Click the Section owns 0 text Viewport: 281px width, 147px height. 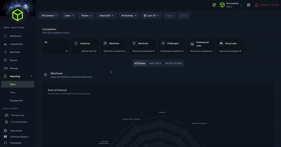coord(89,51)
